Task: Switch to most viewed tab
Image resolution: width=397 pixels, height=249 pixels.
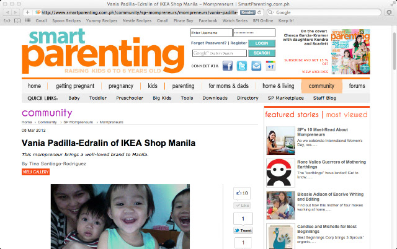Action: click(x=347, y=115)
